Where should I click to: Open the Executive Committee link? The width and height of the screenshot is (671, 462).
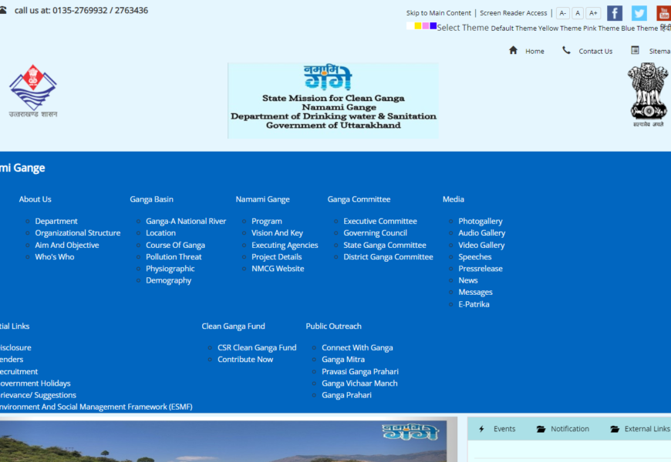379,221
